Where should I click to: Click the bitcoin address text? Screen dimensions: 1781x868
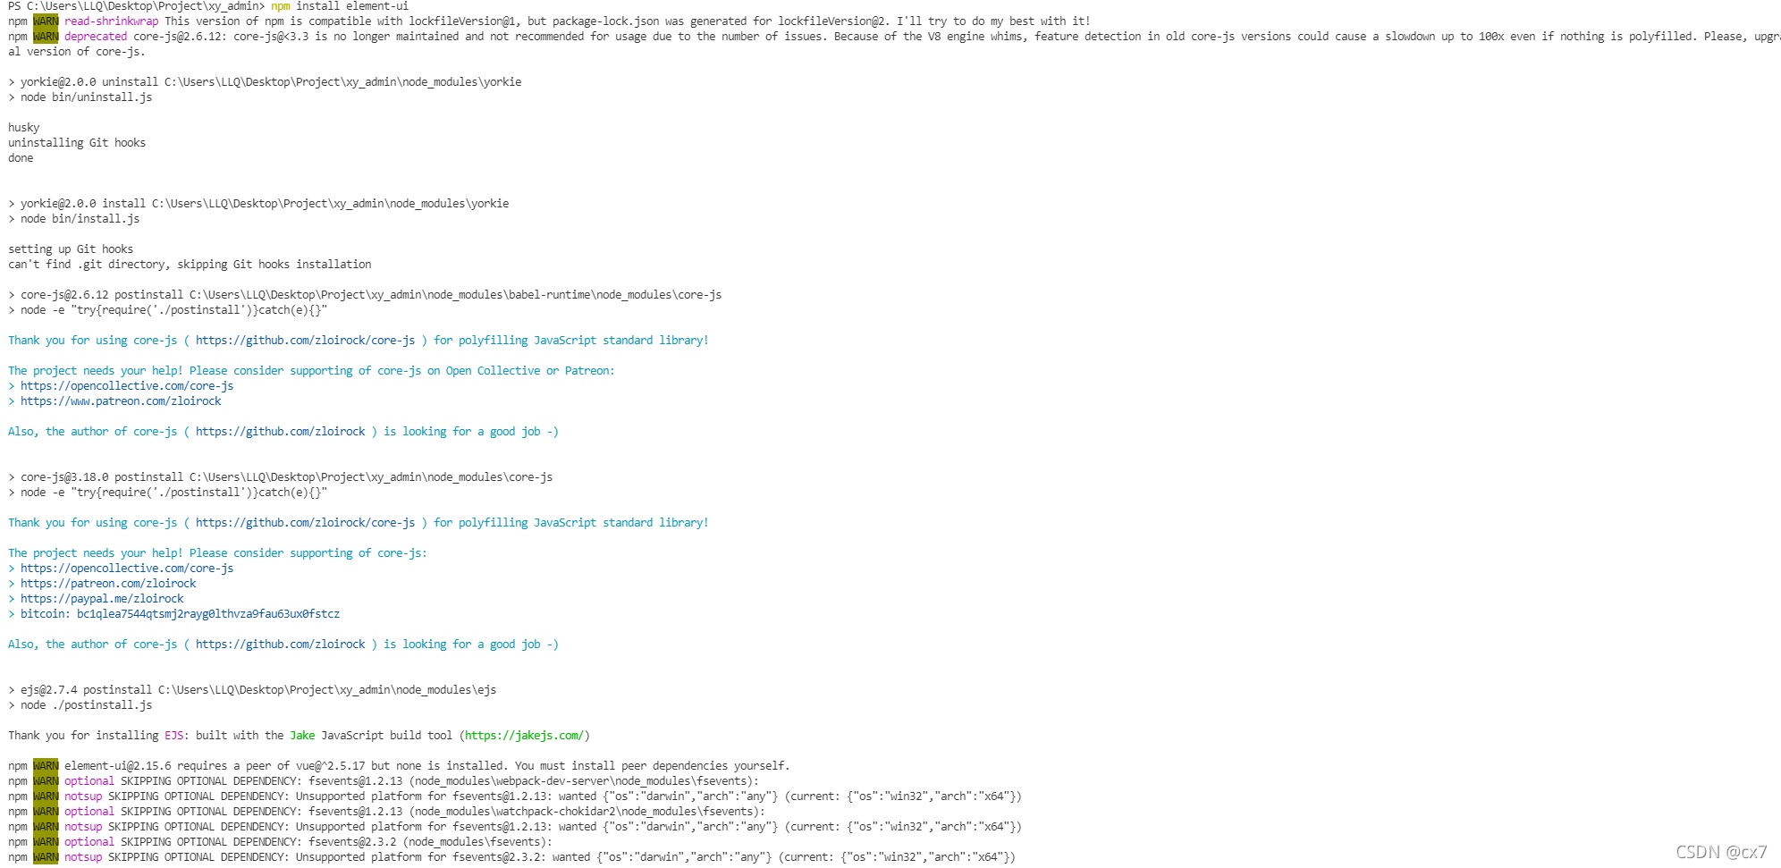208,614
